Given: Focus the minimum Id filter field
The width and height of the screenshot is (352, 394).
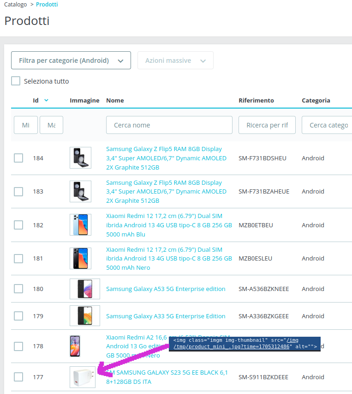Looking at the screenshot, I should tap(26, 125).
